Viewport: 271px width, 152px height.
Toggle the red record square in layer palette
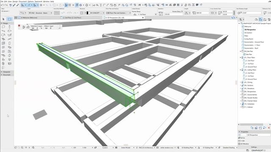pos(19,26)
